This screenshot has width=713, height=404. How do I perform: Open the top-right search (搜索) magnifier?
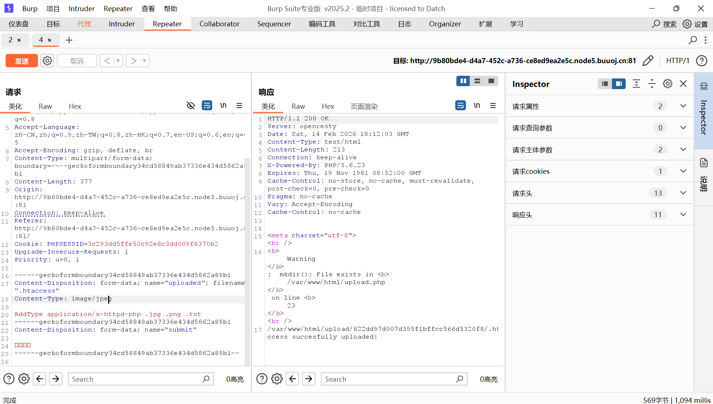pyautogui.click(x=656, y=24)
